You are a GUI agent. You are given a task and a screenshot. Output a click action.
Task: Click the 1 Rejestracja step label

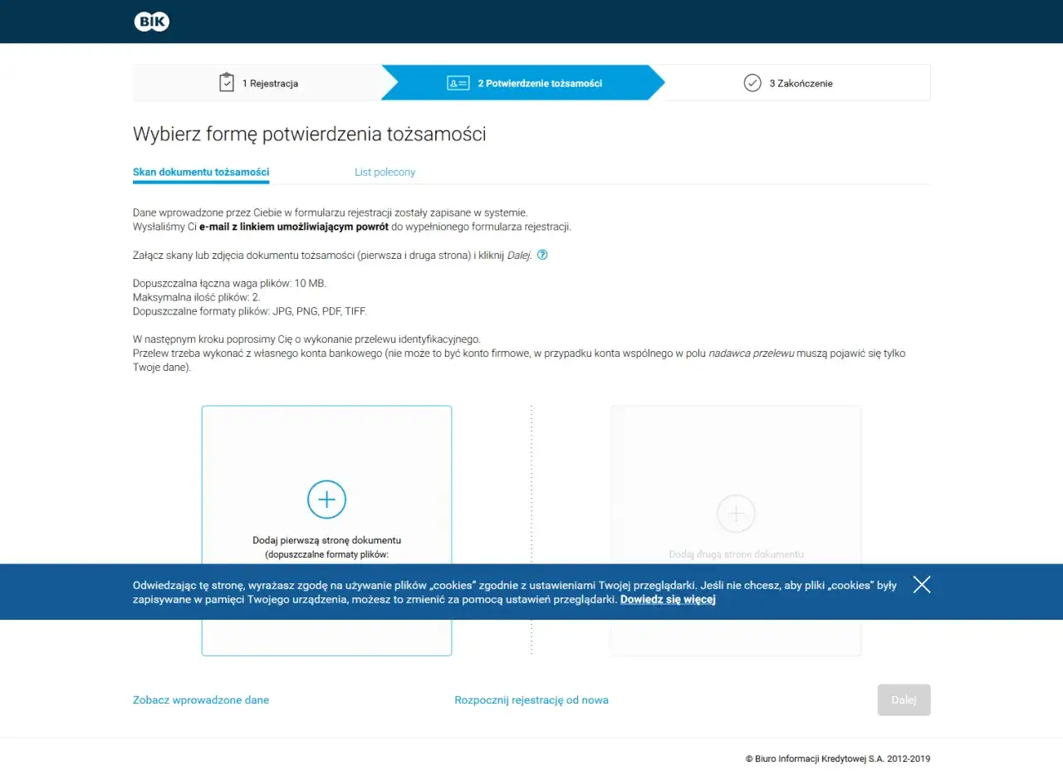point(270,84)
